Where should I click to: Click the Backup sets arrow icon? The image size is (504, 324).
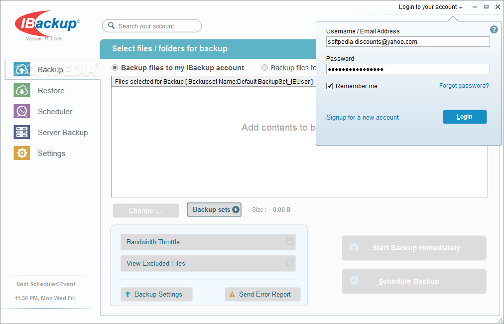236,210
